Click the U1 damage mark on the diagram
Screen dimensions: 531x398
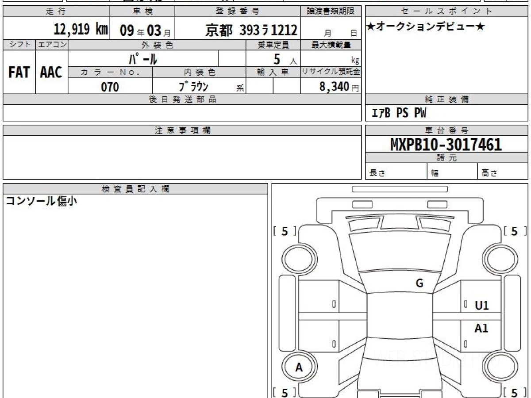(481, 306)
